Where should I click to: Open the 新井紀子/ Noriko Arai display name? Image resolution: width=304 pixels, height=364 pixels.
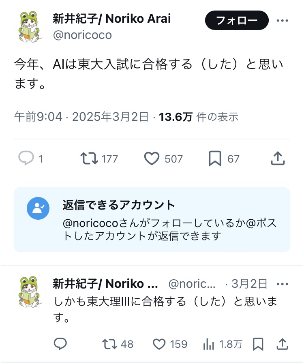[x=111, y=19]
